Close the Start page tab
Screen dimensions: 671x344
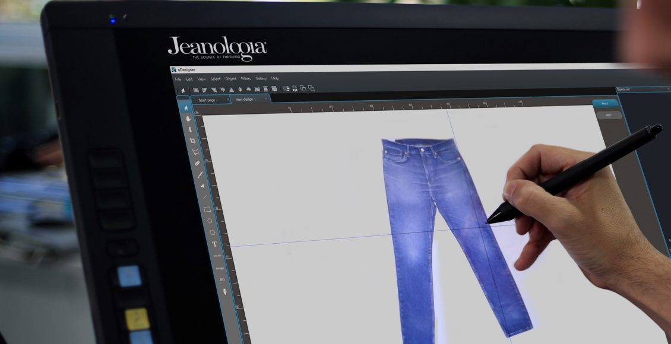[227, 100]
